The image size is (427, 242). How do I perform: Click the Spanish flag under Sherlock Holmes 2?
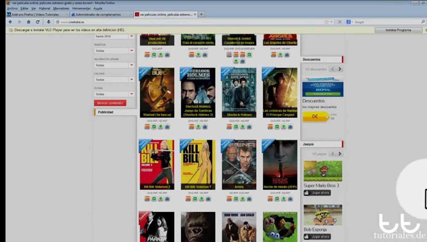191,126
